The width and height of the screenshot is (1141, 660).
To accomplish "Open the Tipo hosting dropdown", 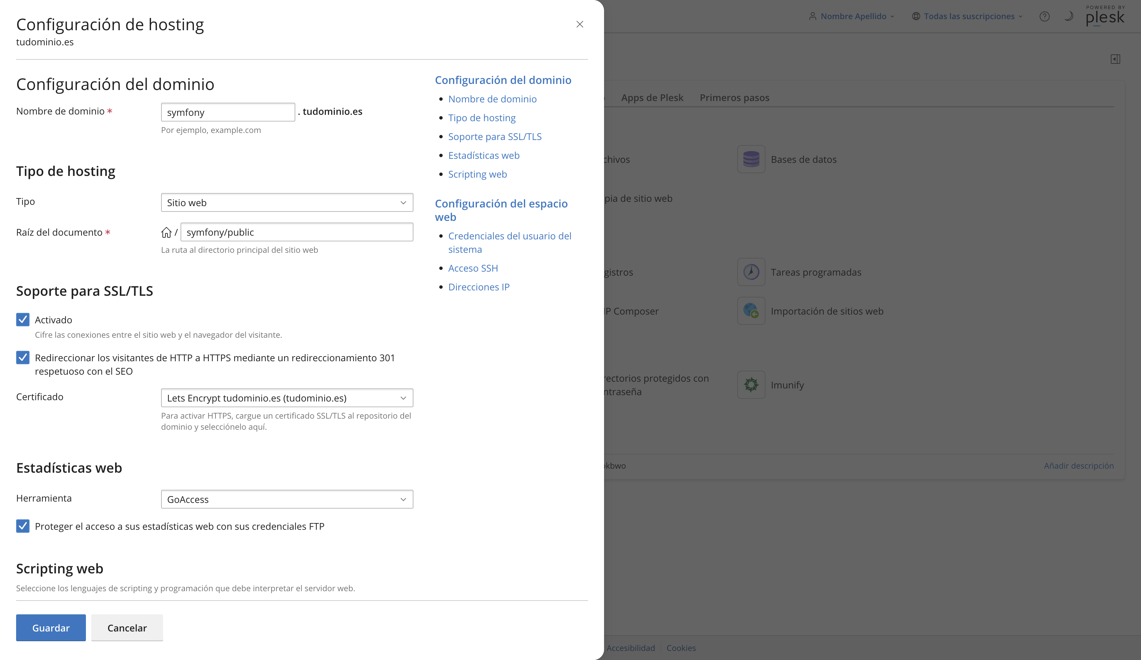I will tap(287, 202).
